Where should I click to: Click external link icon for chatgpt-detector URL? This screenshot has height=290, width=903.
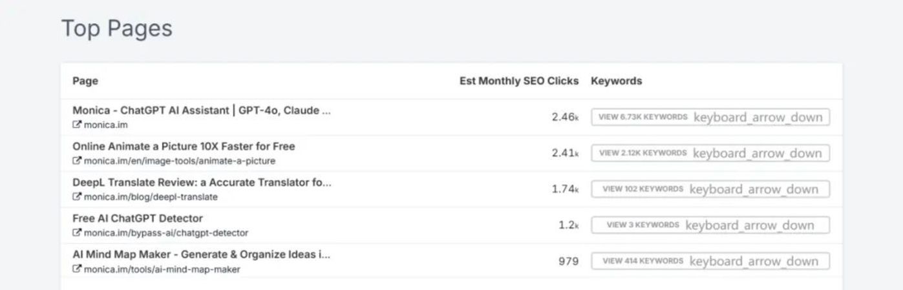coord(77,233)
